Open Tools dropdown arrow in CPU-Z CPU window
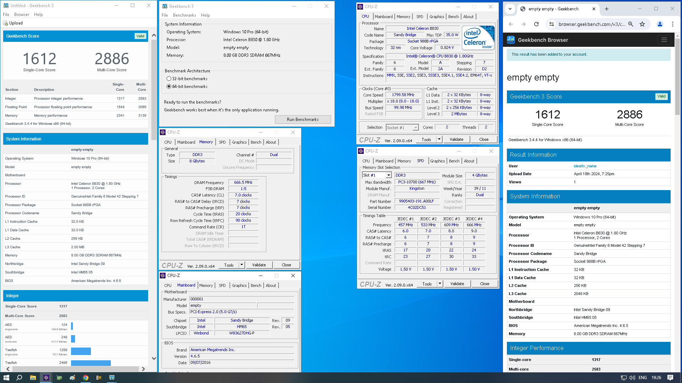 [x=439, y=139]
